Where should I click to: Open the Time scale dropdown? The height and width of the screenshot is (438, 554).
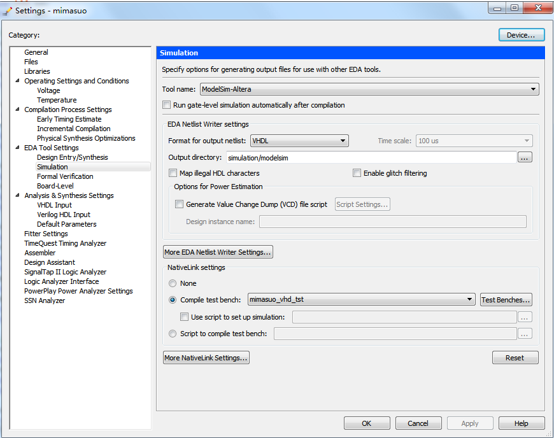point(474,141)
